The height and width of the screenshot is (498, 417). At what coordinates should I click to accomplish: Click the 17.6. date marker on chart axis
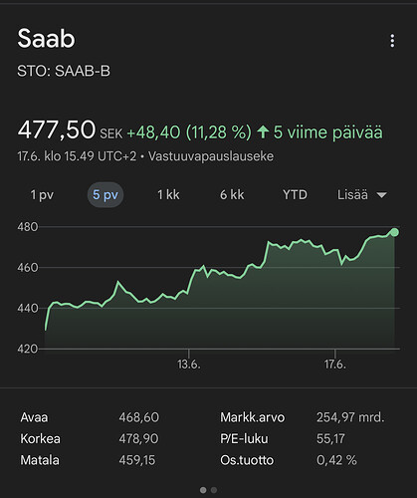pyautogui.click(x=335, y=365)
